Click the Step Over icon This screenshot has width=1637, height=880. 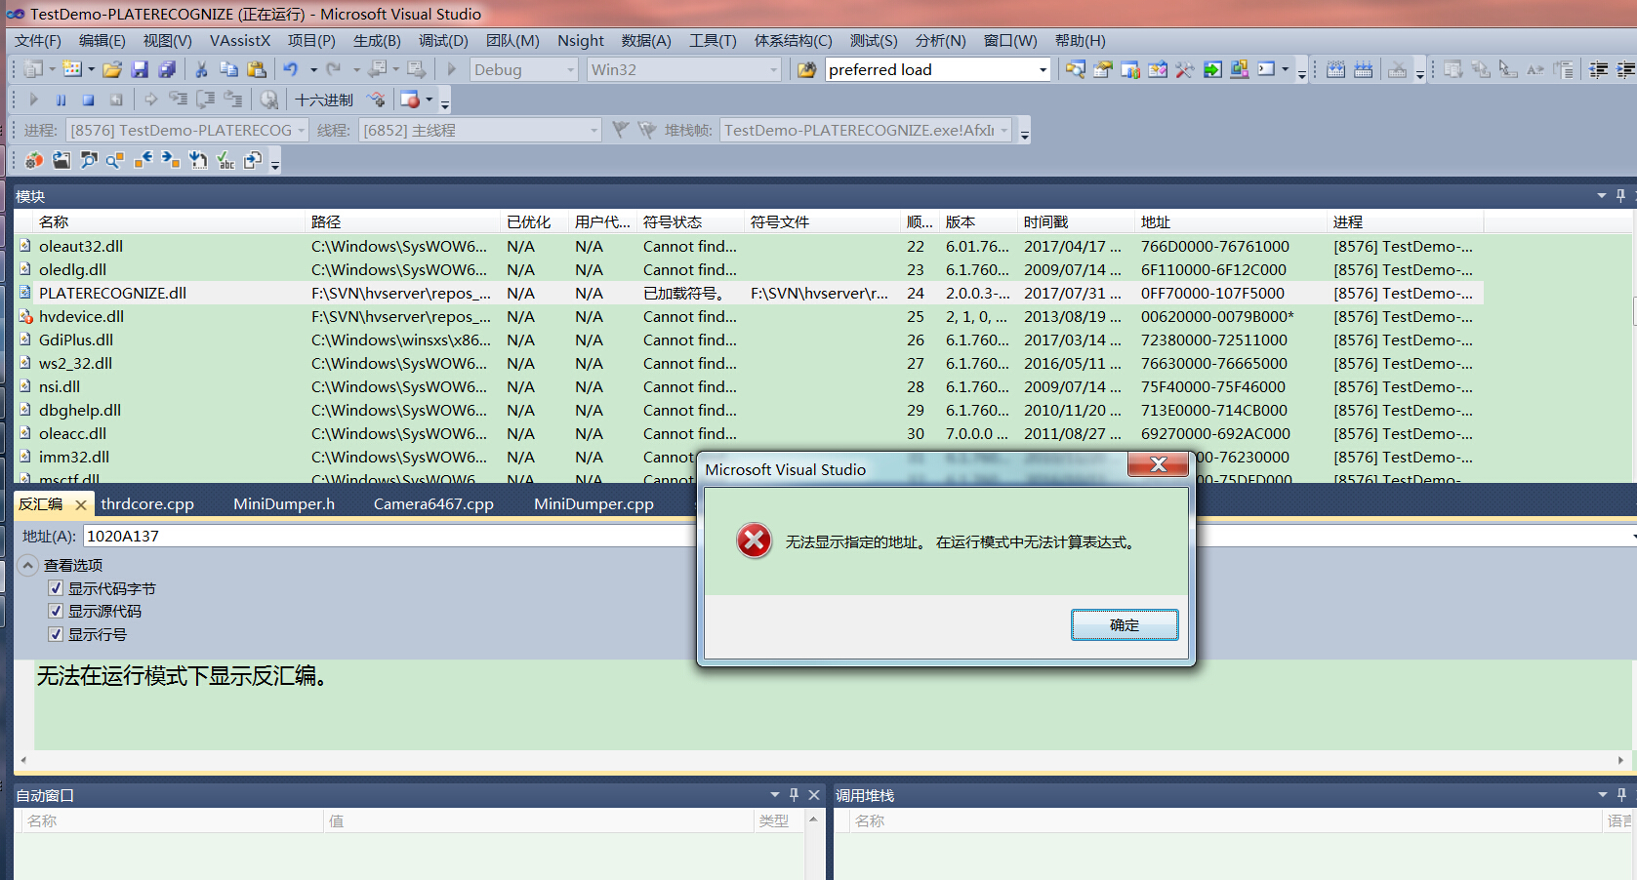[205, 100]
